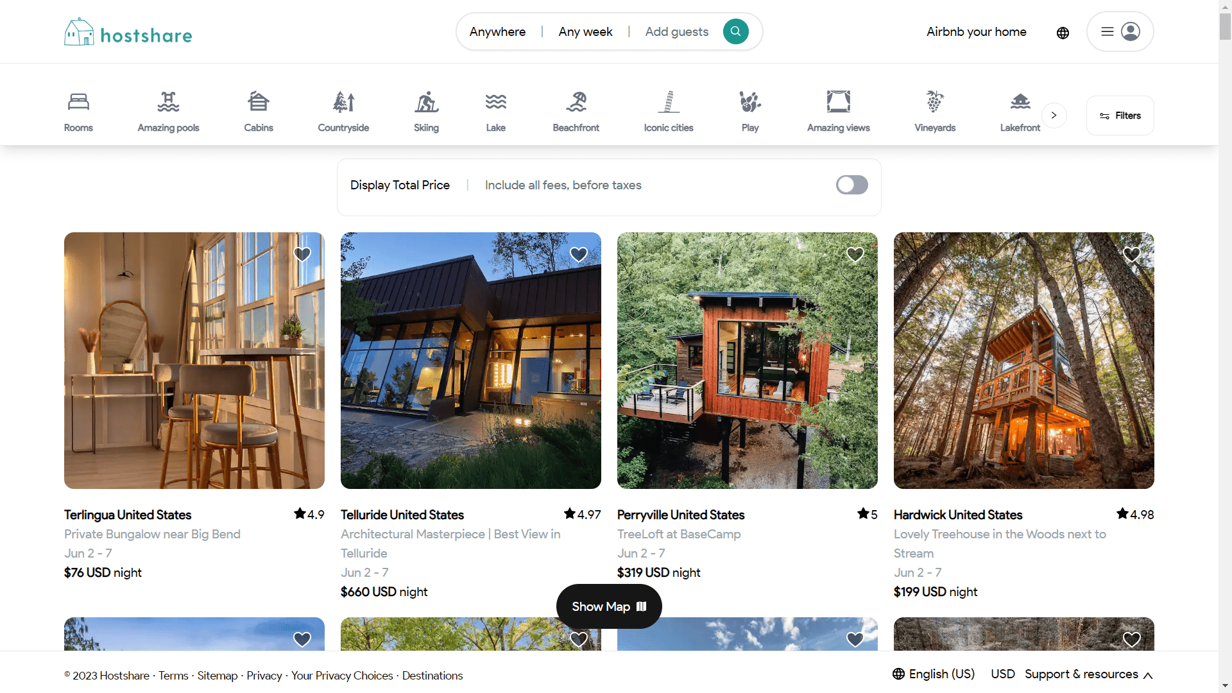Select the Rooms category icon
This screenshot has height=693, width=1232.
(78, 101)
